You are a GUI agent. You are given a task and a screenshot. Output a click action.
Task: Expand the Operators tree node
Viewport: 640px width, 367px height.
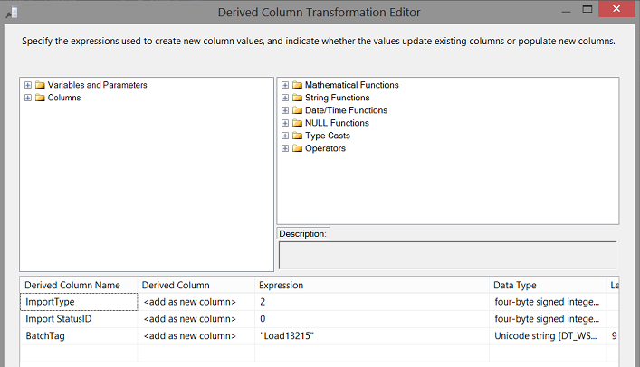[x=285, y=148]
